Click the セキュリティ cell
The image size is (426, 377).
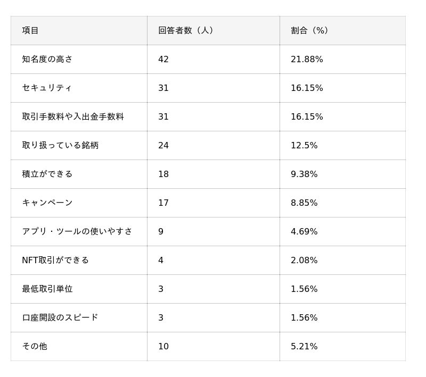click(x=47, y=88)
